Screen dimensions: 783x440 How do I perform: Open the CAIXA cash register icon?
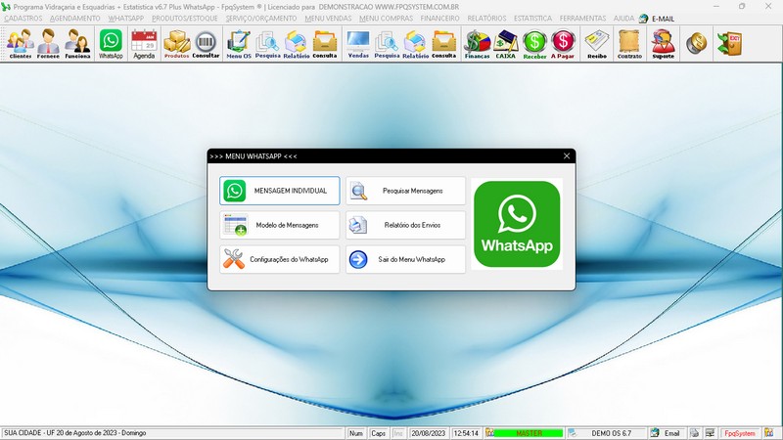505,44
